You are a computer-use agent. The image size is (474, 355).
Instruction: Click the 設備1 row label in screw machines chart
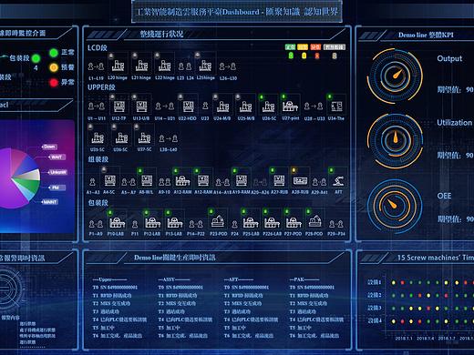pos(375,282)
